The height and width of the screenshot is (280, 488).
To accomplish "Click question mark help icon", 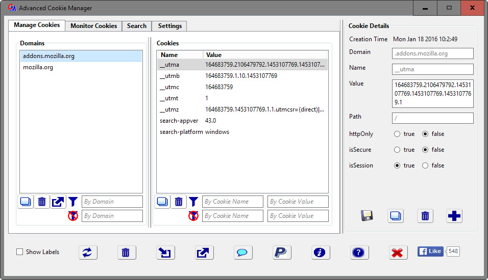I will (x=359, y=253).
